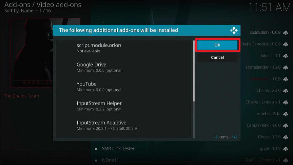Viewport: 293px width, 165px height.
Task: Click cloud download icon next to absolution 0.0.8
Action: coord(285,33)
